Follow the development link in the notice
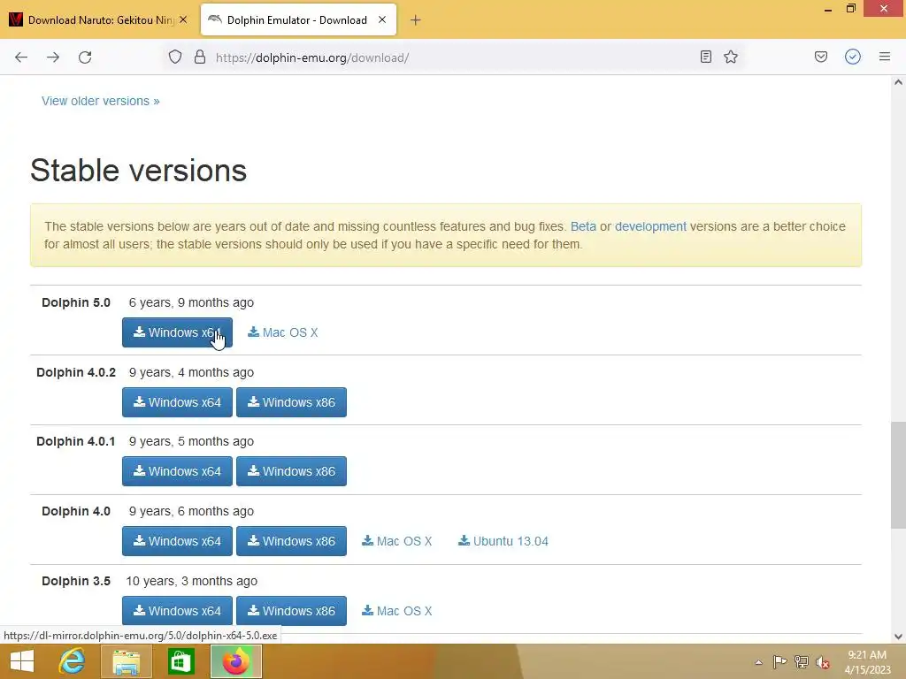The image size is (906, 679). [650, 226]
